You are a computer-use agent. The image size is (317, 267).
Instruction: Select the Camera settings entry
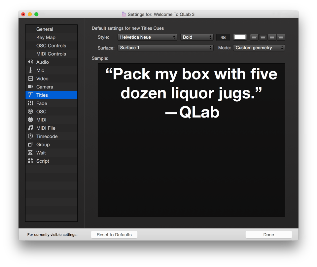45,87
